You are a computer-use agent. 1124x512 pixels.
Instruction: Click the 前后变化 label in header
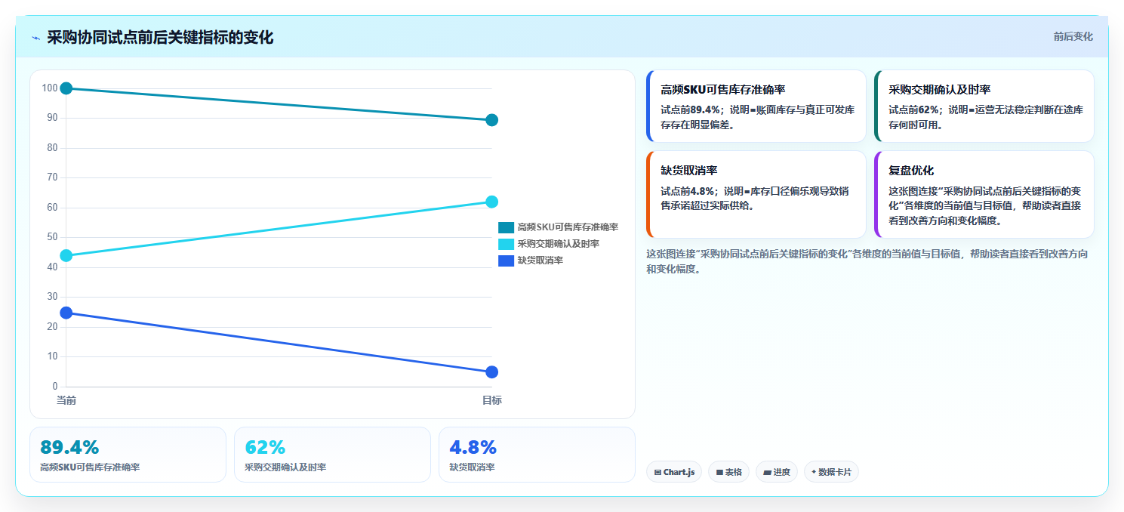click(x=1073, y=36)
